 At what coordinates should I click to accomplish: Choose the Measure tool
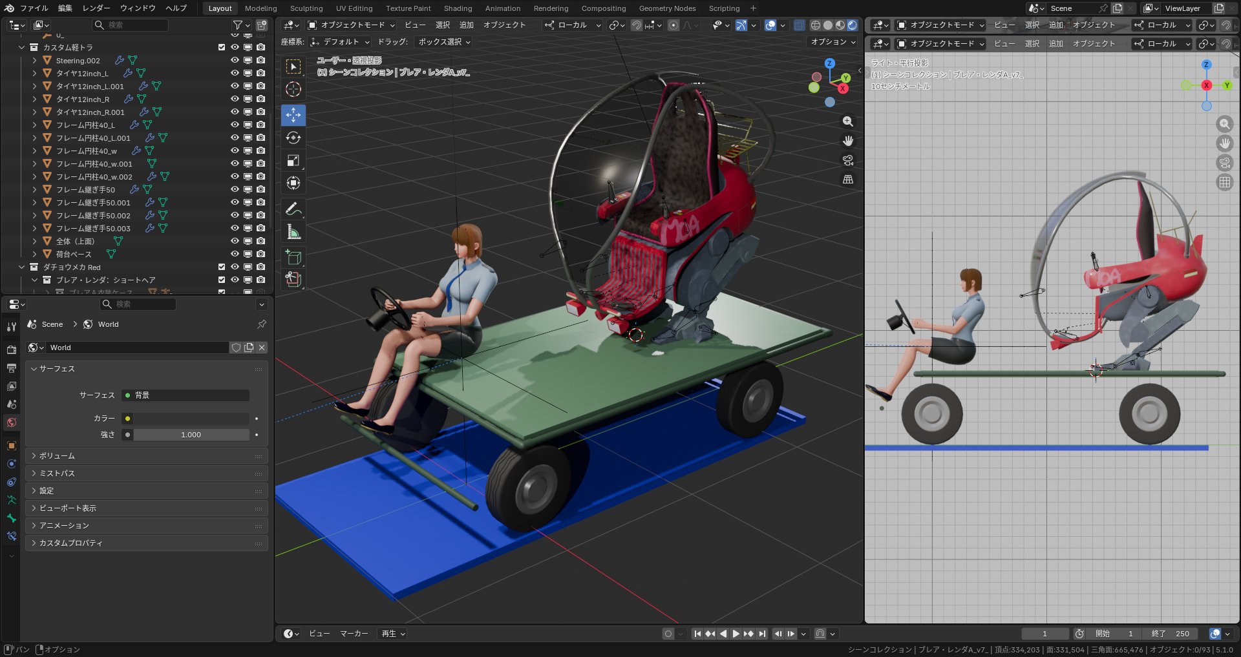tap(293, 232)
